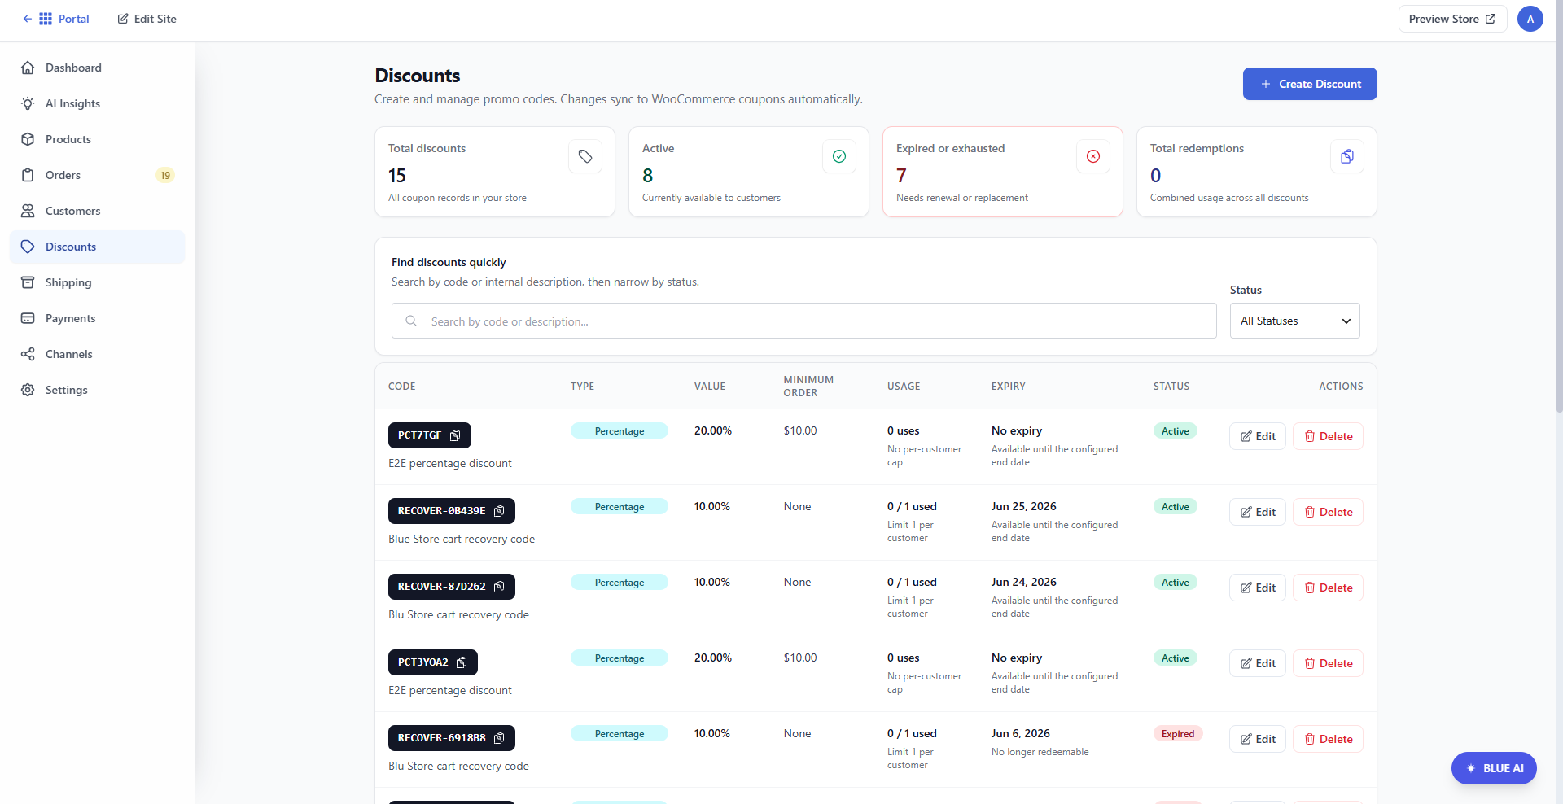Click the X icon in Expired card
This screenshot has width=1563, height=804.
(1093, 156)
